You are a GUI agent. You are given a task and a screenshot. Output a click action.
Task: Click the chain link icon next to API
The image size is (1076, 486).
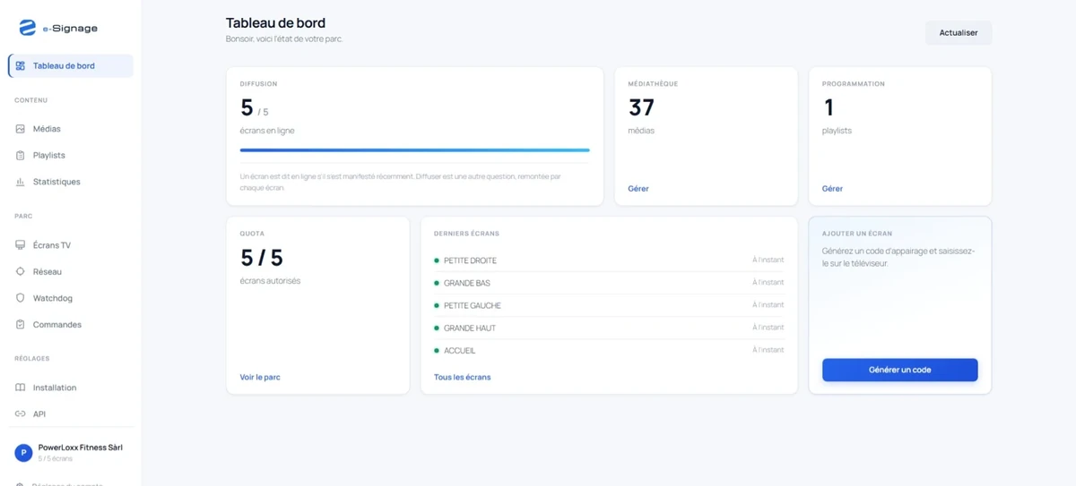coord(21,414)
